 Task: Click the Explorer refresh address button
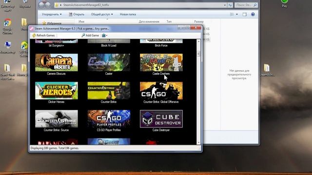coord(230,5)
